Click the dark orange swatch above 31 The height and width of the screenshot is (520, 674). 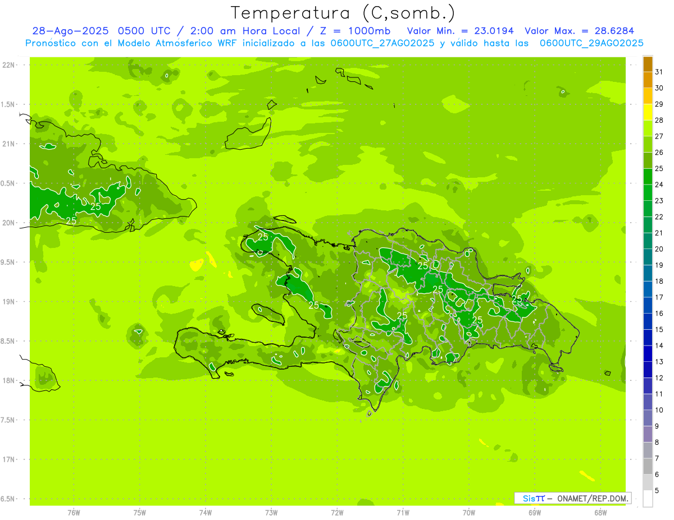coord(648,64)
